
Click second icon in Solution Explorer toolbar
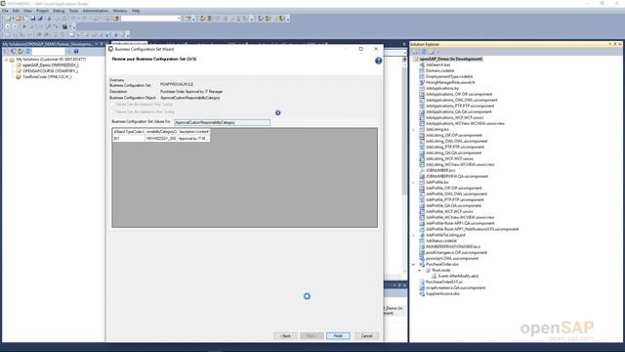click(423, 52)
